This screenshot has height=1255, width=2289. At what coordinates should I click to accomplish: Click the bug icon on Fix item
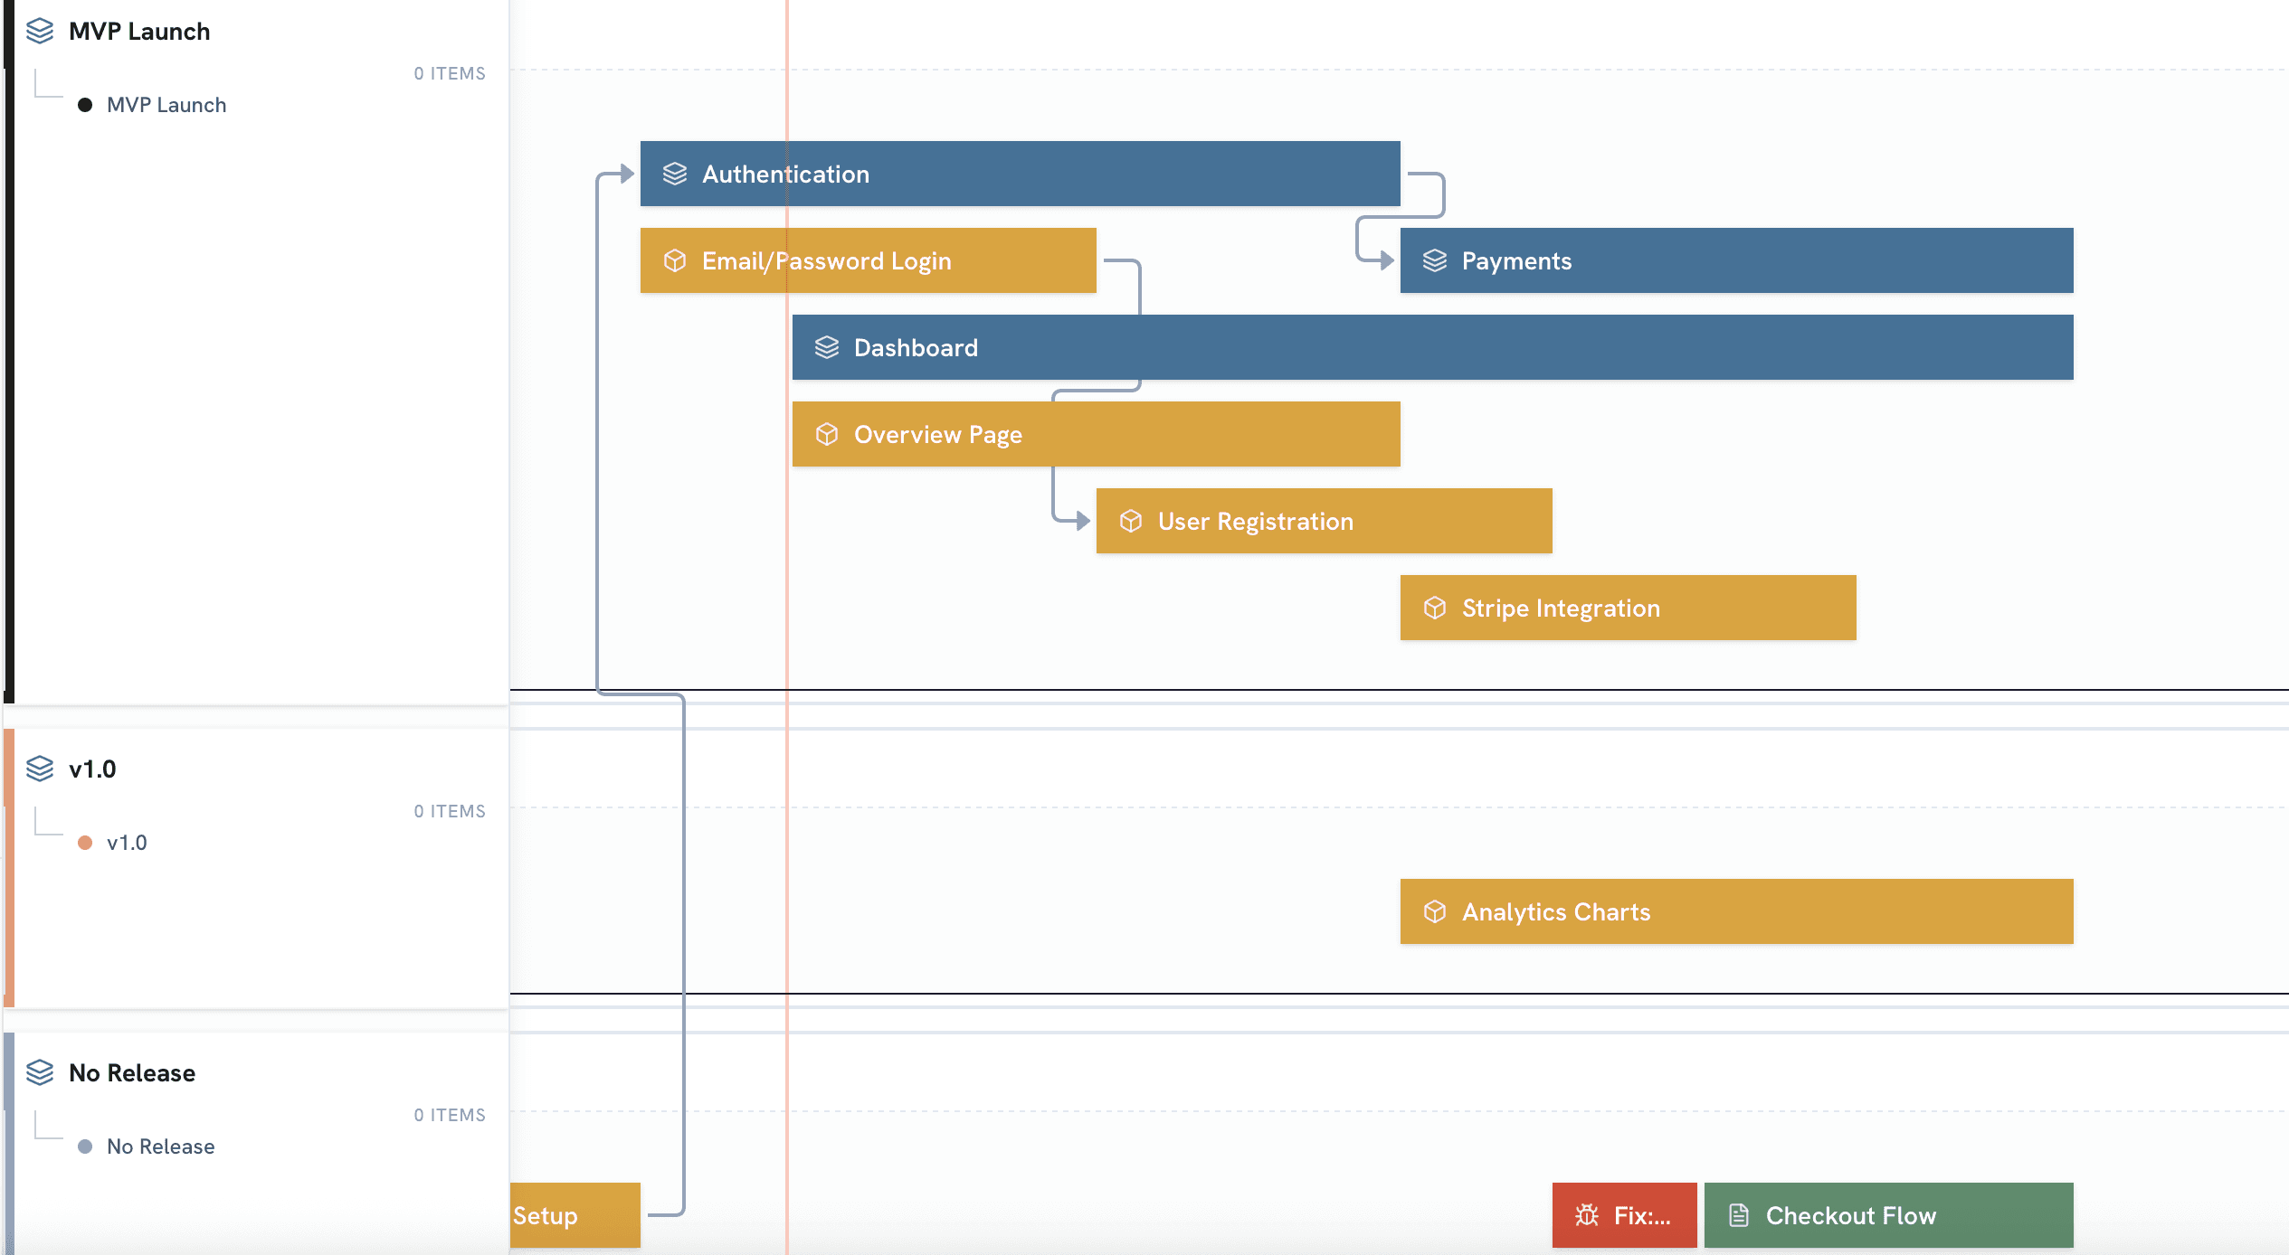coord(1587,1215)
